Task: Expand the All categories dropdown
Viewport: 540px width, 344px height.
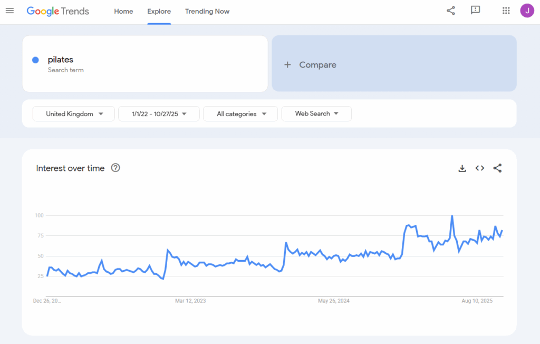Action: tap(240, 113)
